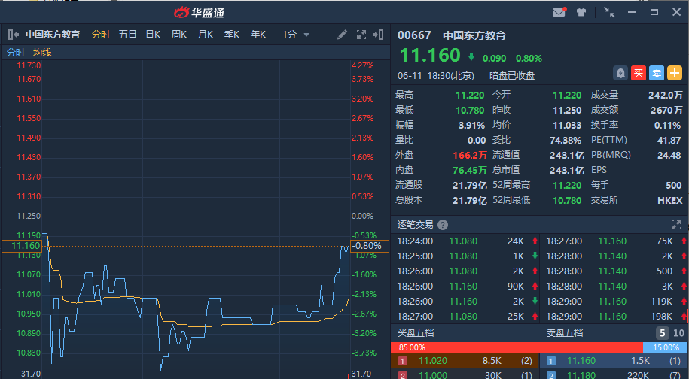Add stock to watchlist plus icon
The height and width of the screenshot is (379, 689).
(675, 73)
